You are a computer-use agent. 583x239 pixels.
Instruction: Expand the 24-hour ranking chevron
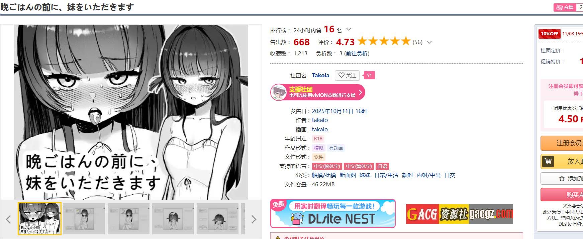[x=349, y=29]
